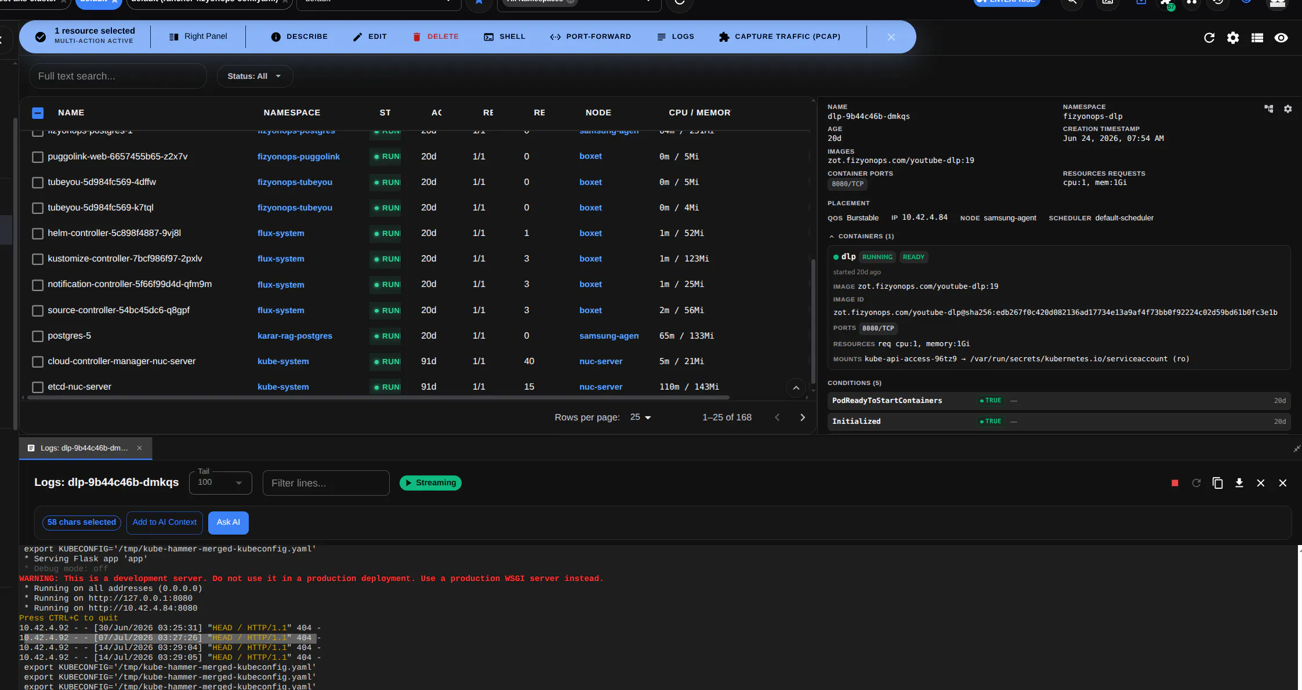Download logs icon
This screenshot has width=1302, height=690.
point(1239,483)
